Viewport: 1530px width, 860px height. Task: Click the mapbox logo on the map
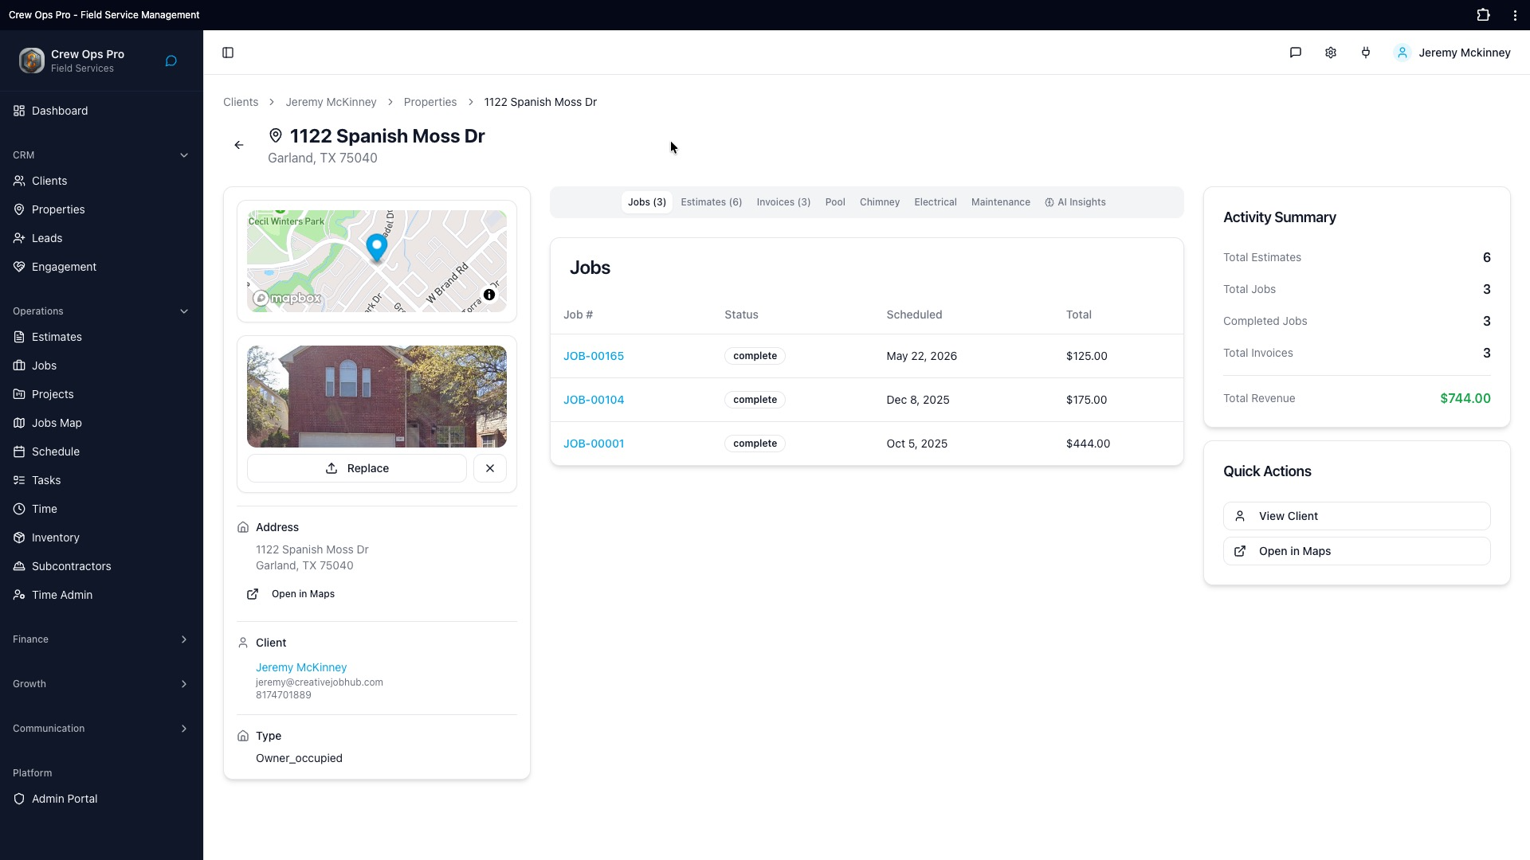click(x=288, y=299)
